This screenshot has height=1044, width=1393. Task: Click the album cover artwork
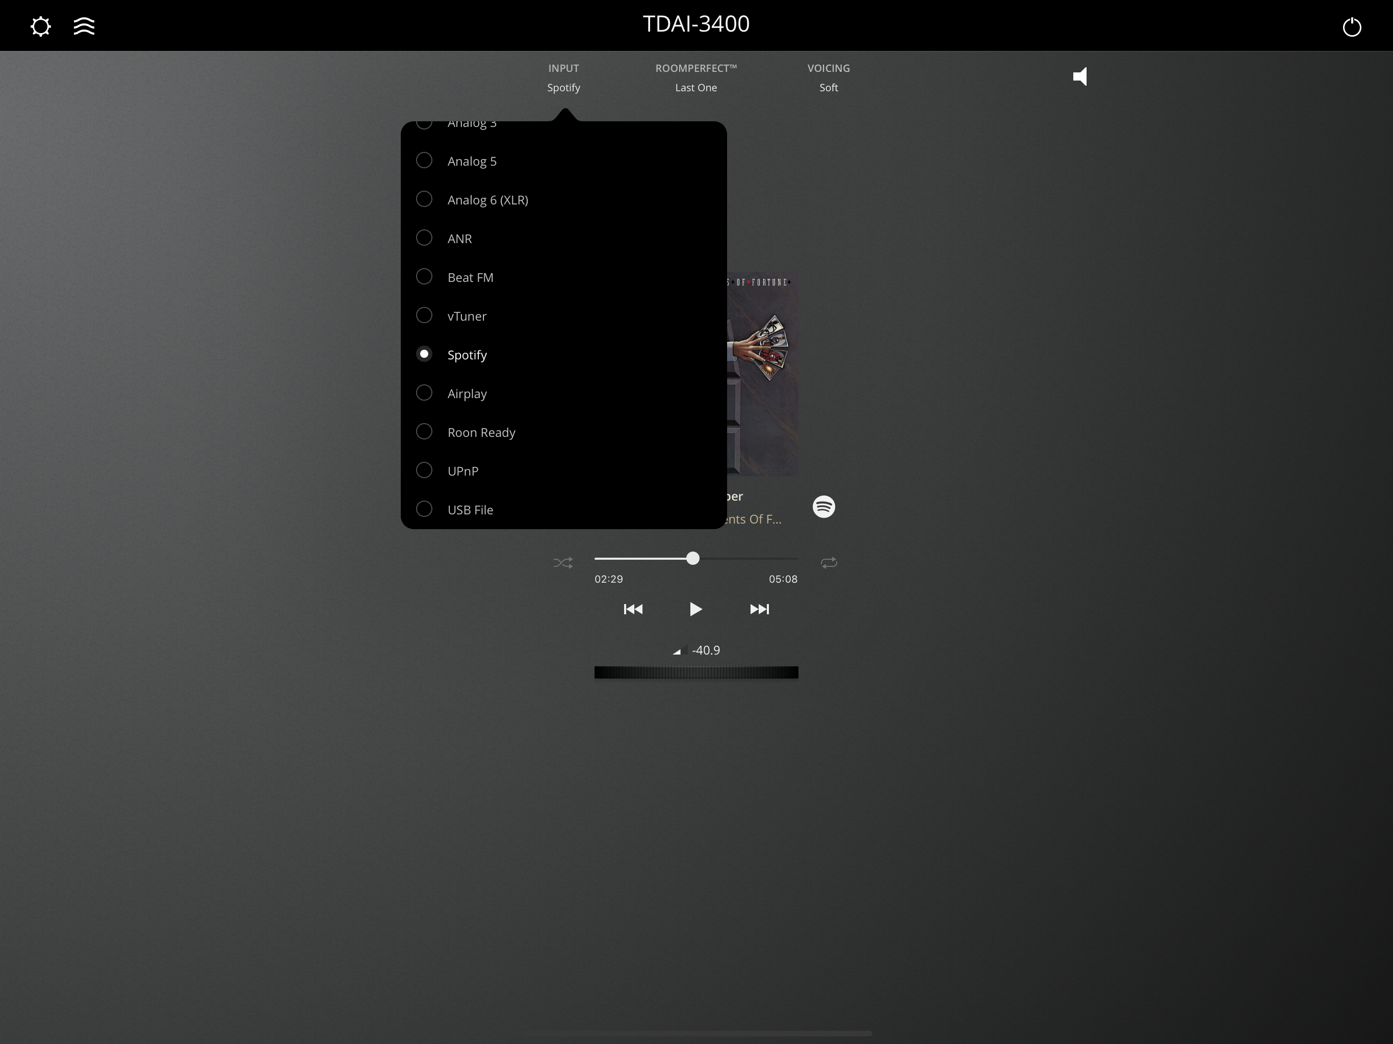tap(763, 374)
